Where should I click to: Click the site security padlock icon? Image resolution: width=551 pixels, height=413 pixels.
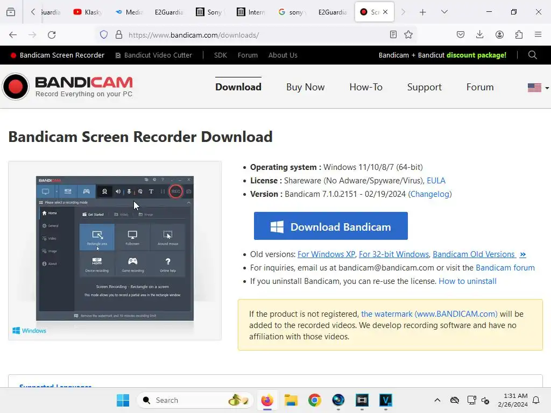(119, 35)
